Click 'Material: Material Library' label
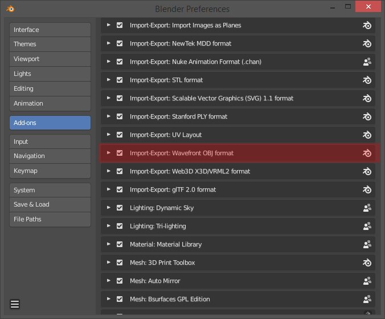385x319 pixels. (166, 244)
